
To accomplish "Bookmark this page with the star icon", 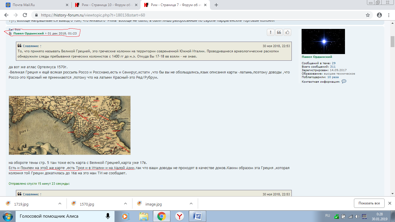I will [368, 15].
